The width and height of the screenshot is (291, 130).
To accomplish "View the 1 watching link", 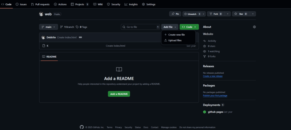I will point(211,51).
